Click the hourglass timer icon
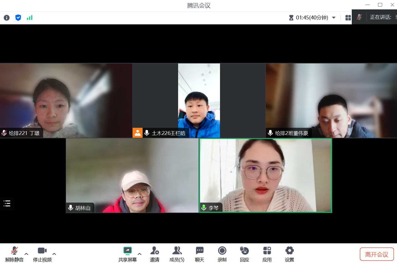 [x=291, y=18]
